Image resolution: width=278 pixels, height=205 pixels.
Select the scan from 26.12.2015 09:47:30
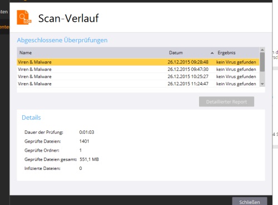pos(138,69)
